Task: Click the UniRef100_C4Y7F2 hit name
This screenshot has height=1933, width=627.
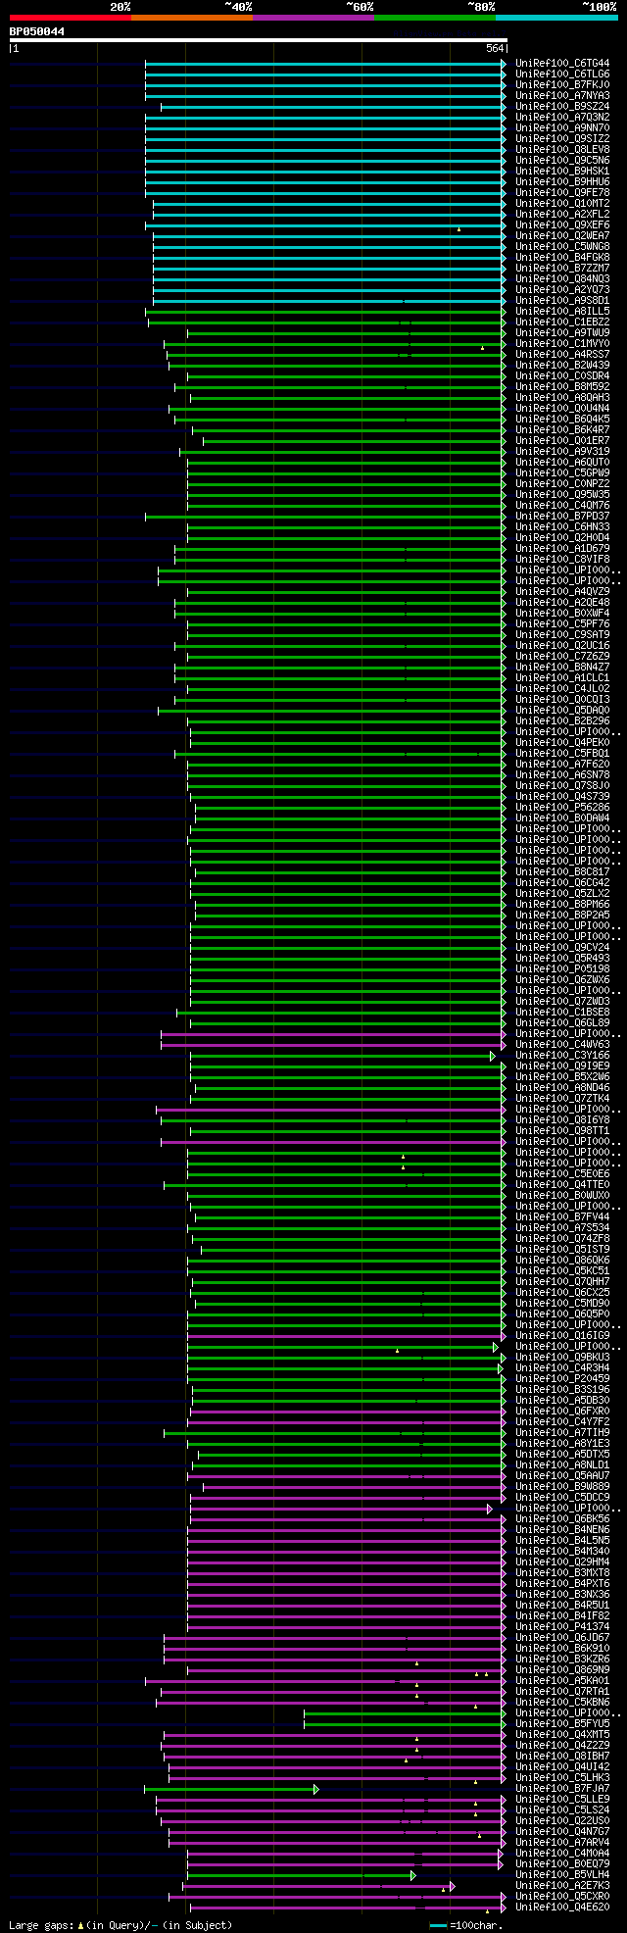Action: pos(562,1422)
